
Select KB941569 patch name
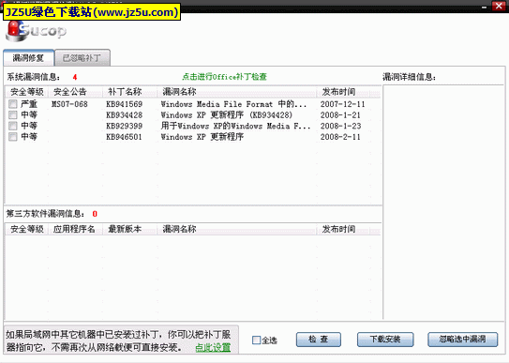click(125, 104)
